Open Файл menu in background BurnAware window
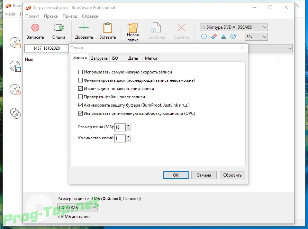This screenshot has height=229, width=308. click(10, 14)
